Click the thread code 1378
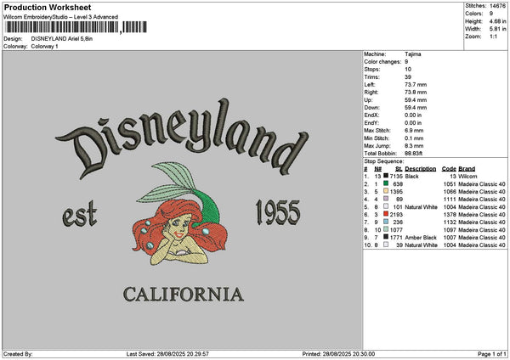Image resolution: width=510 pixels, height=360 pixels. tap(450, 215)
